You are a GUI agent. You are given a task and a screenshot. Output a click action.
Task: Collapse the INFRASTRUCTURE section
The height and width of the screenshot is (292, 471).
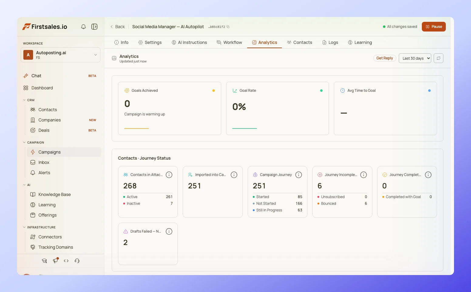click(x=39, y=227)
